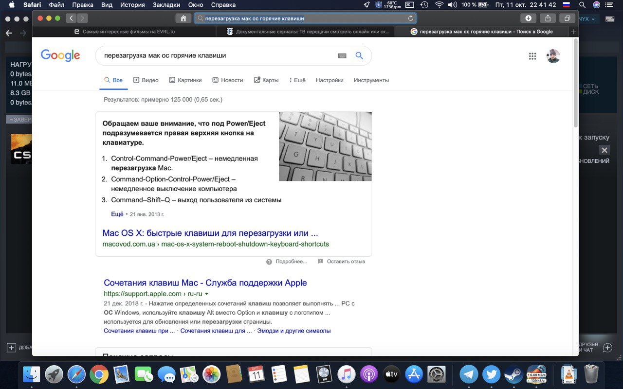Open System Preferences in the Dock
The image size is (623, 389).
(x=437, y=374)
